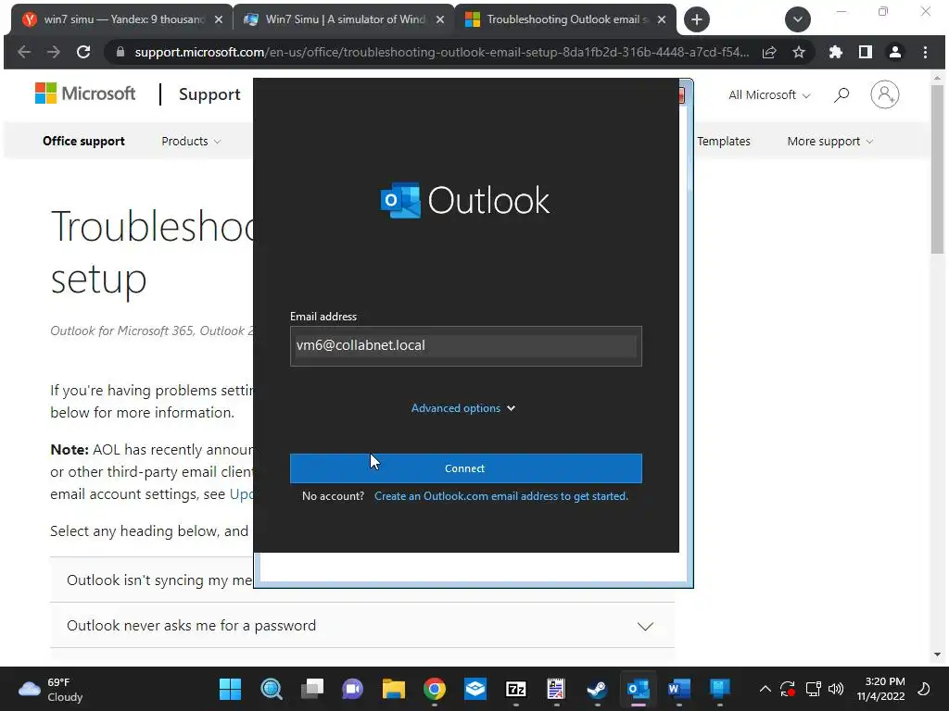Show hidden system tray icons

coord(765,689)
